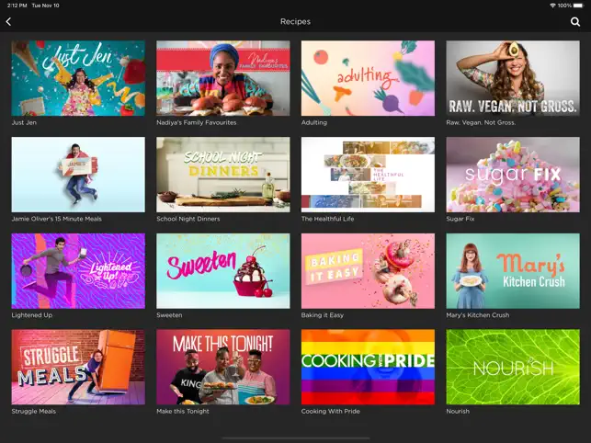
Task: Open the Sweeten show thumbnail
Action: tap(223, 271)
